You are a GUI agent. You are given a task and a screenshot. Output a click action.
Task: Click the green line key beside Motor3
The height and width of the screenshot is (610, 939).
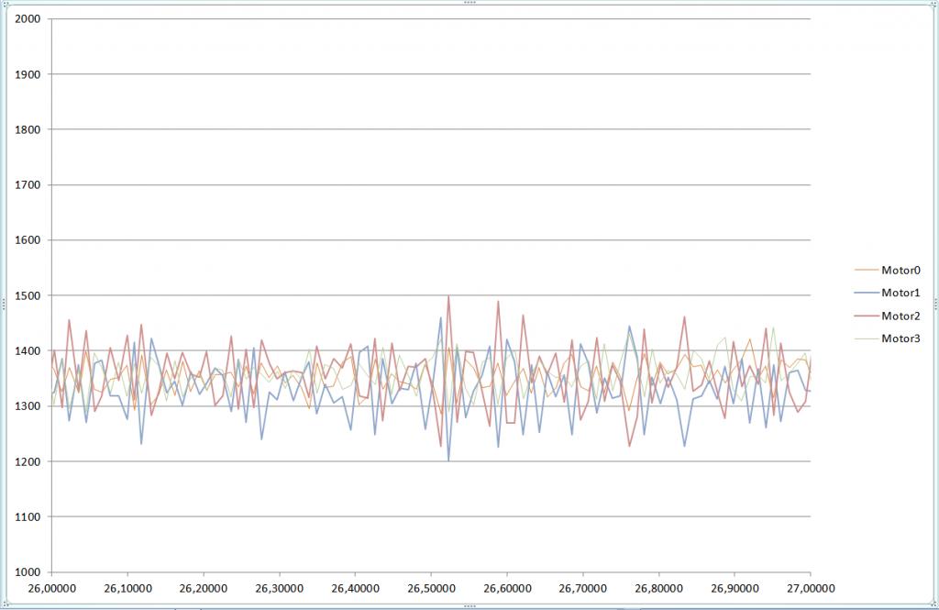click(867, 339)
